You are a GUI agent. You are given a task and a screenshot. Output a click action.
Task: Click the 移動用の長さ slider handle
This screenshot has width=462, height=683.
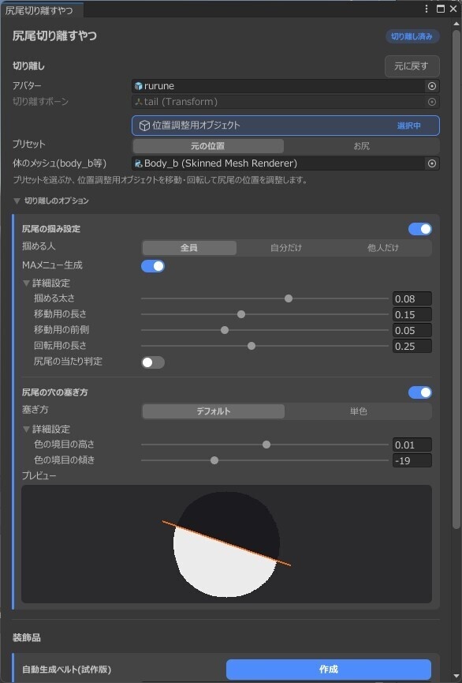241,314
